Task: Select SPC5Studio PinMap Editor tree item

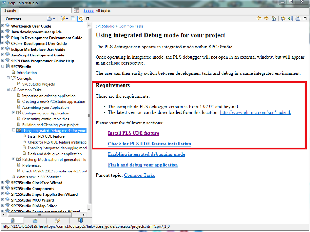Action: tap(34, 206)
